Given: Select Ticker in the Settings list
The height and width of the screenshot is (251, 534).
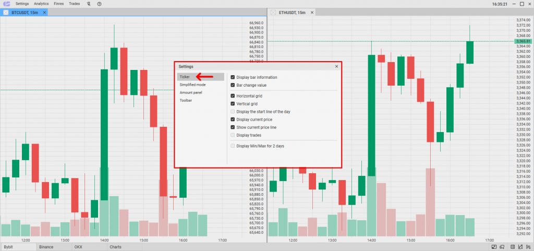Looking at the screenshot, I should point(201,77).
